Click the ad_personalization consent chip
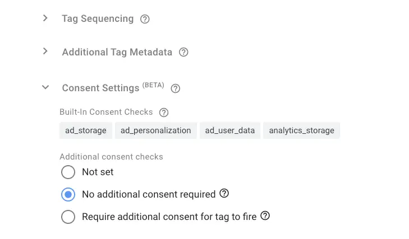 click(156, 130)
